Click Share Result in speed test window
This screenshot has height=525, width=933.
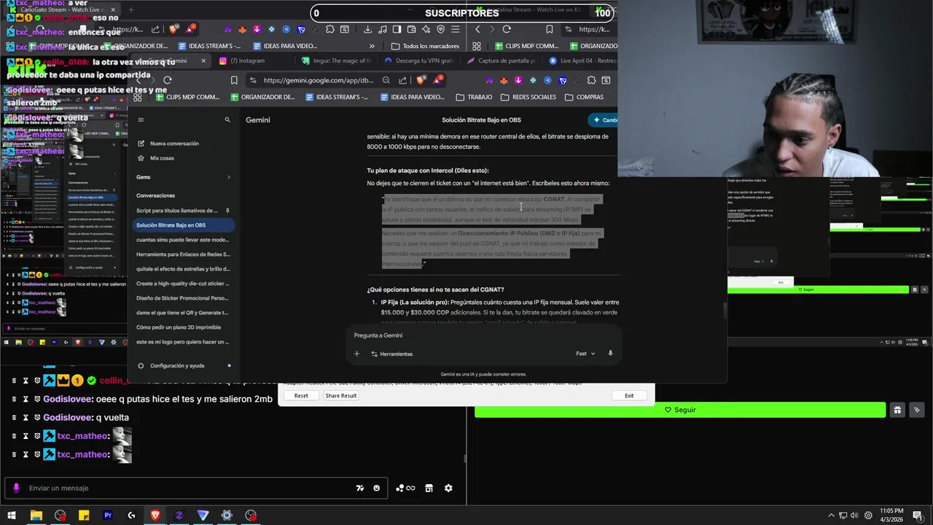pos(341,396)
